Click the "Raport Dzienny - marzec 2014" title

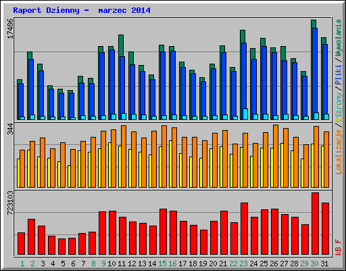click(x=82, y=10)
